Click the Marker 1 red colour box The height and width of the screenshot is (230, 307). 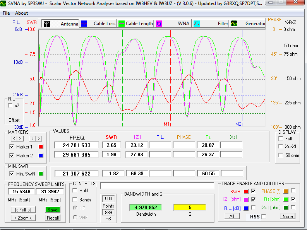[41, 147]
